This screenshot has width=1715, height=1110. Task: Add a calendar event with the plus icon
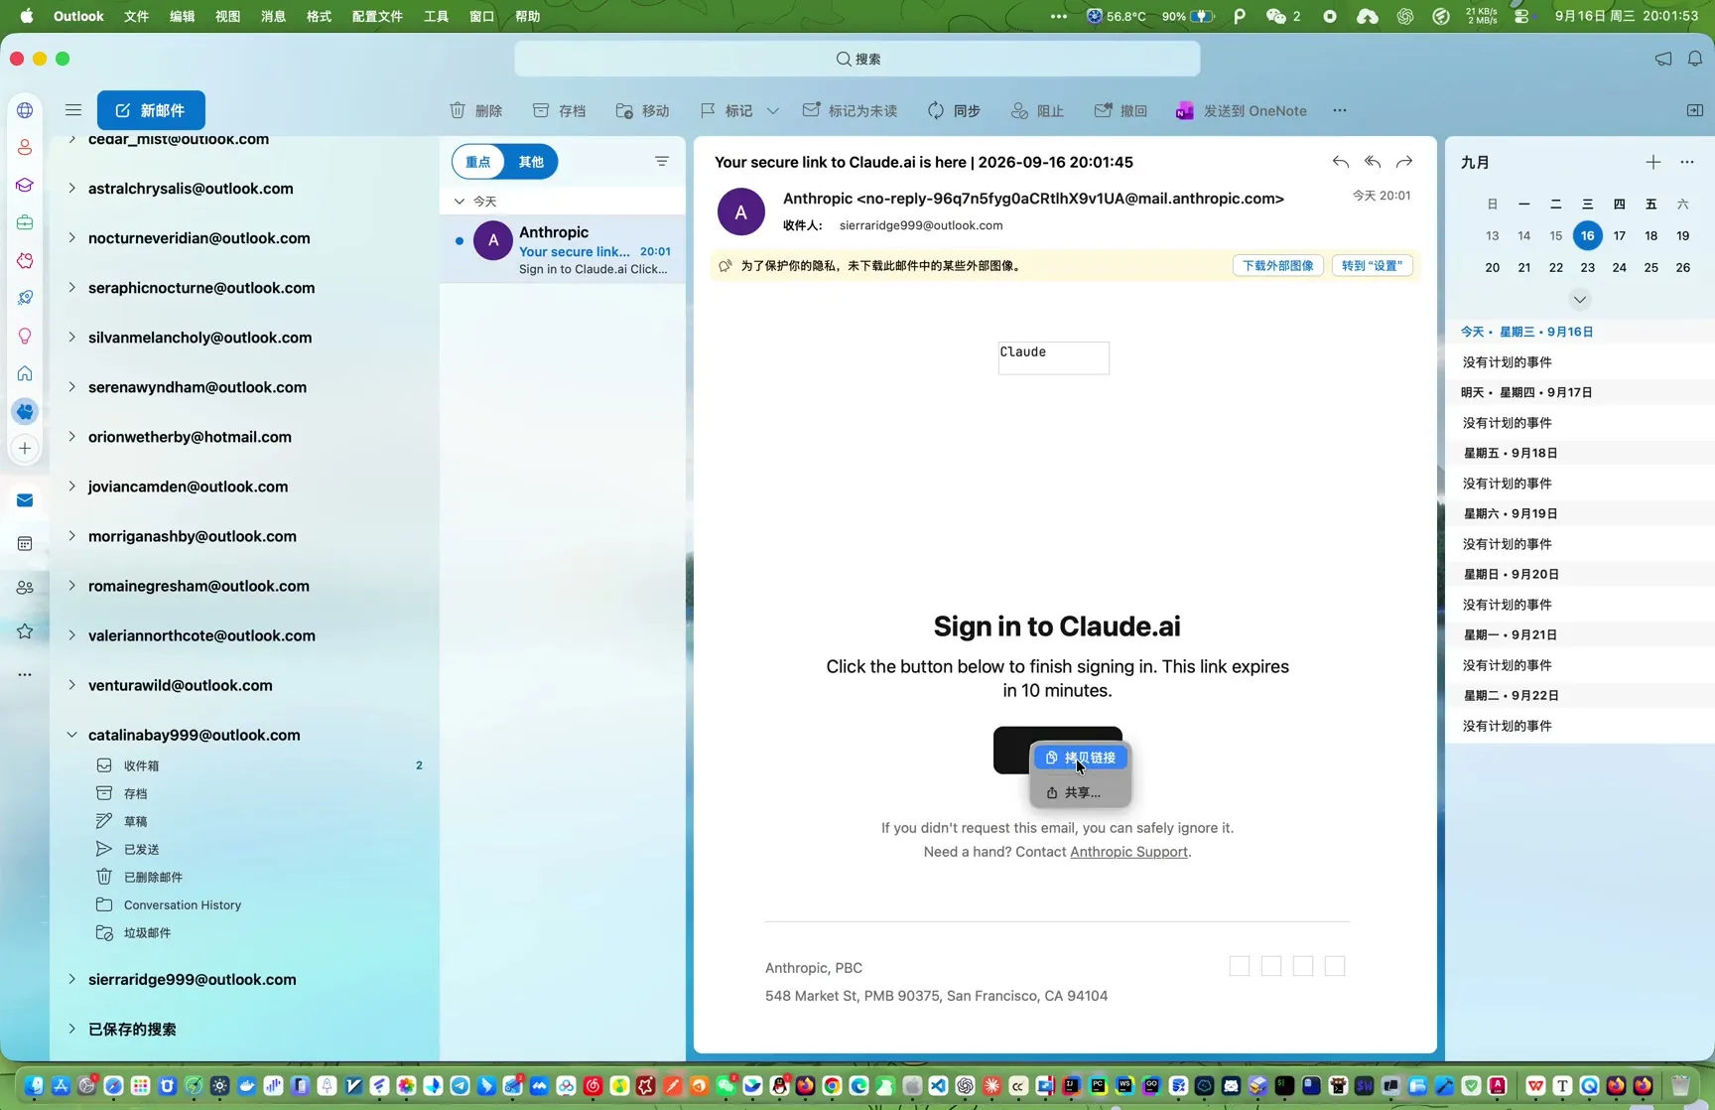click(x=1653, y=162)
